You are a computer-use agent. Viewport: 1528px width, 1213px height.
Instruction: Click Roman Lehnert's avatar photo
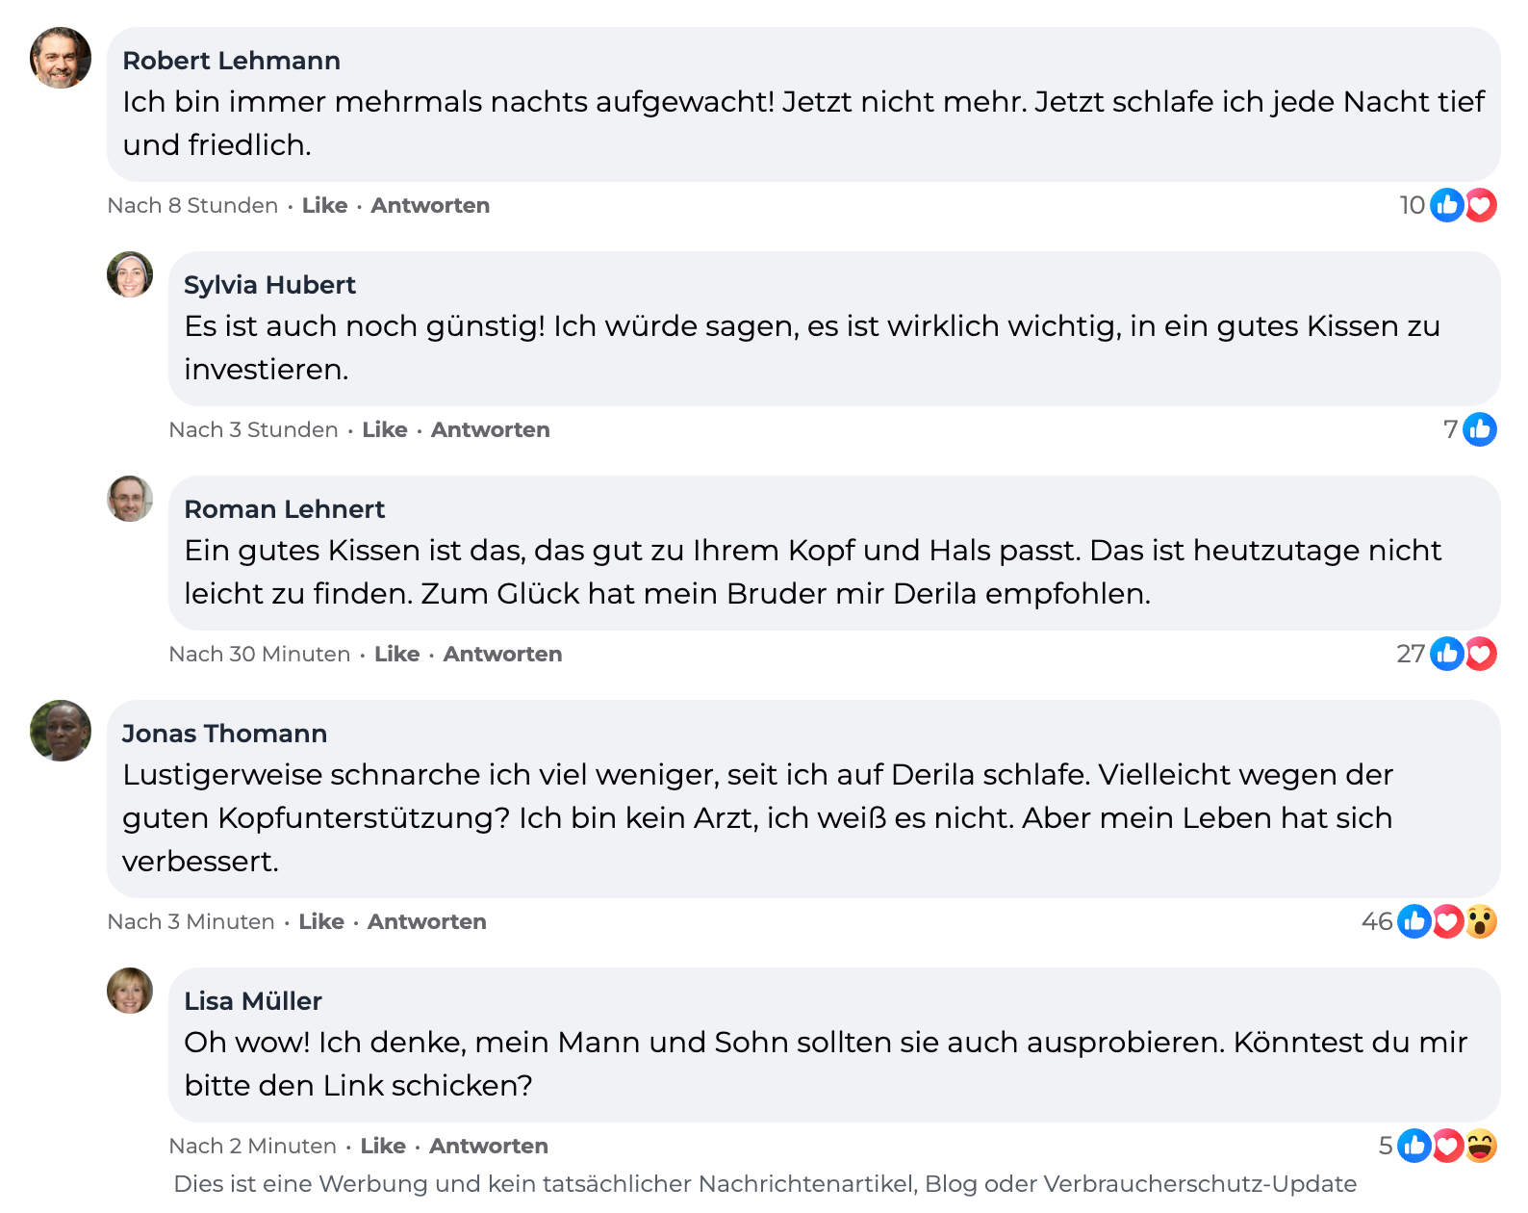click(x=130, y=499)
